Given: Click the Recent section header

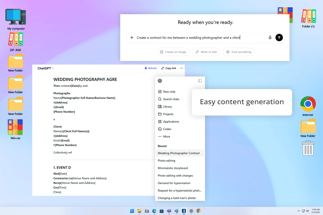Looking at the screenshot, I should click(162, 146).
